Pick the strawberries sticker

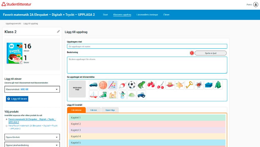(x=151, y=85)
